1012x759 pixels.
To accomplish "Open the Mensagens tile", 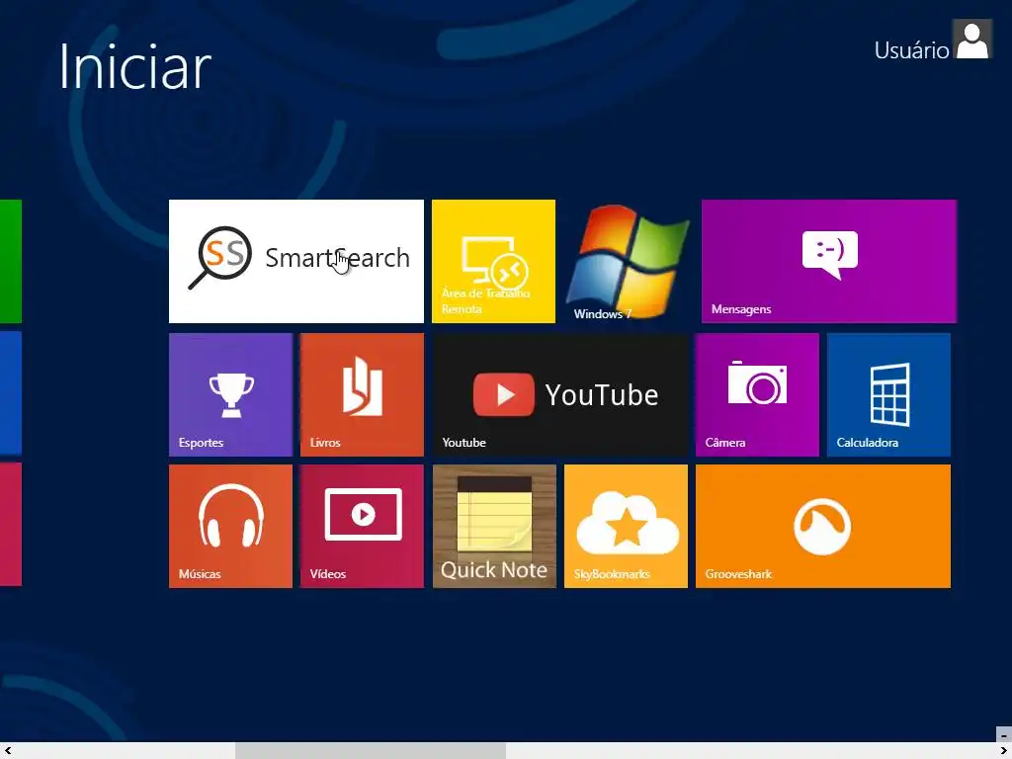I will (829, 261).
